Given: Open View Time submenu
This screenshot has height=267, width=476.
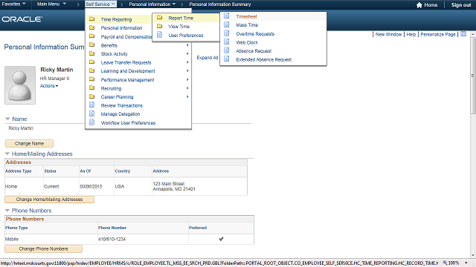Looking at the screenshot, I should pos(178,27).
